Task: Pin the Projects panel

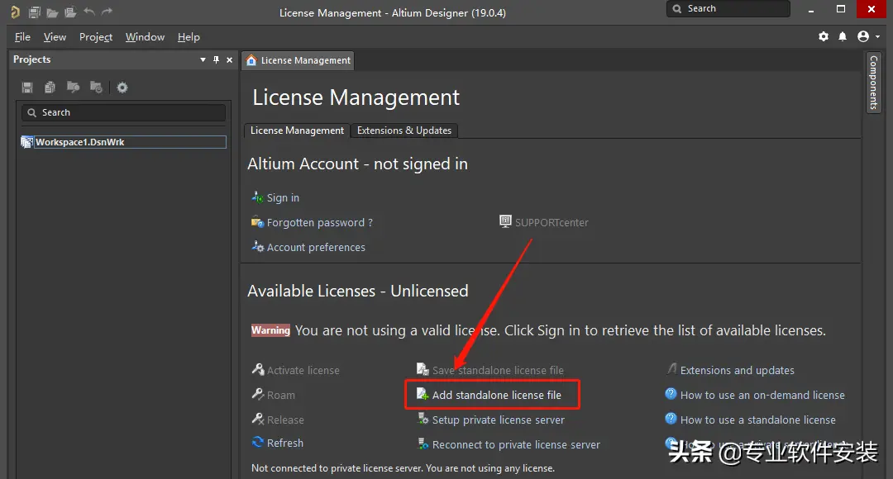Action: (216, 59)
